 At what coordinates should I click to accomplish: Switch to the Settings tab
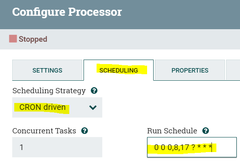click(x=47, y=70)
